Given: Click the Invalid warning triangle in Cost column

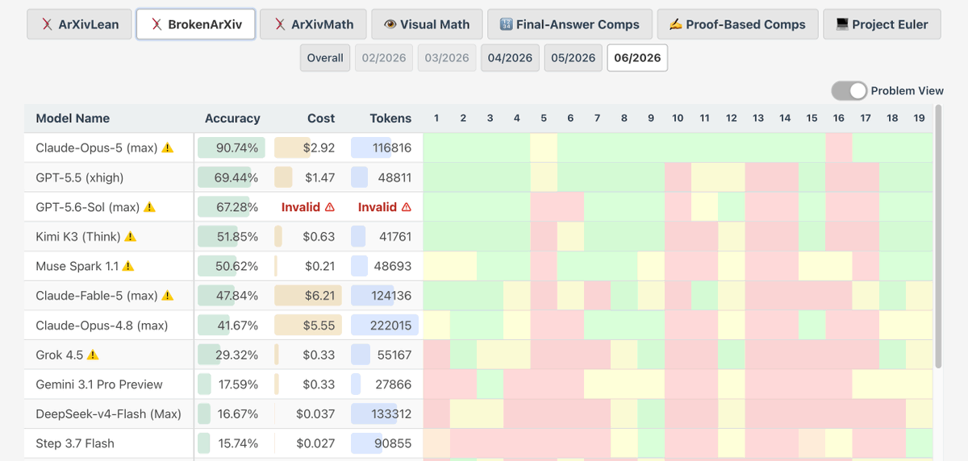Looking at the screenshot, I should coord(329,207).
